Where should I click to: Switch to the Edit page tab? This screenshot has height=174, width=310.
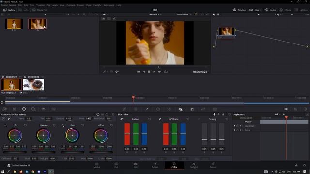click(136, 165)
